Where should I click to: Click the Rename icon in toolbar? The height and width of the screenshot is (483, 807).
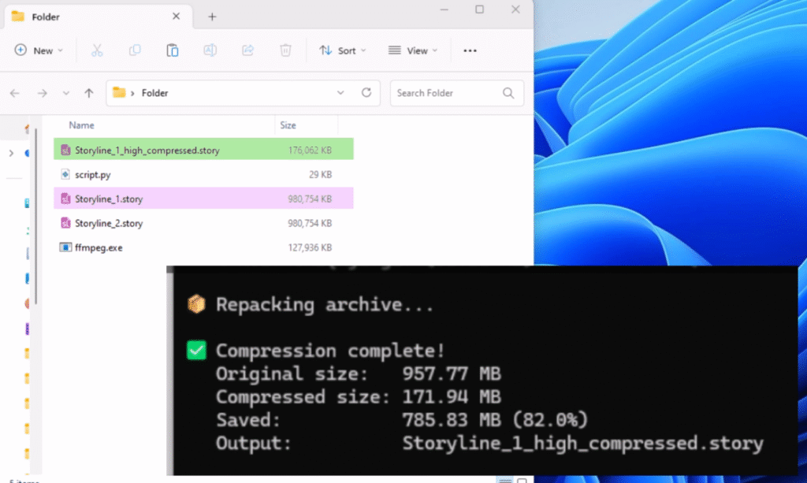click(x=210, y=50)
